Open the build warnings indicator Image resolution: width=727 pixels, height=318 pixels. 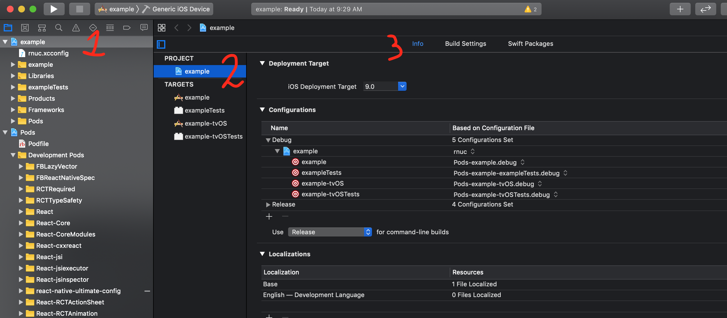[531, 9]
